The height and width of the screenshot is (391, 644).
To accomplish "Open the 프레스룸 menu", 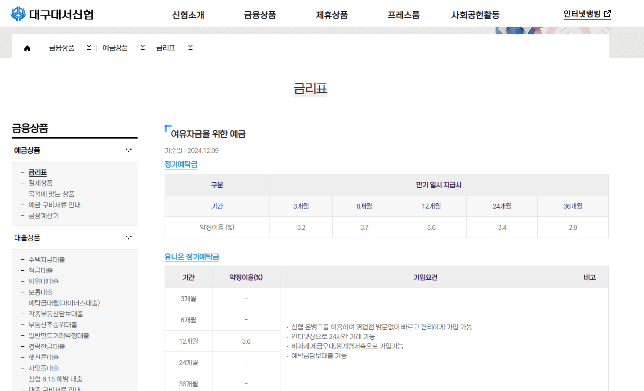I will tap(403, 14).
